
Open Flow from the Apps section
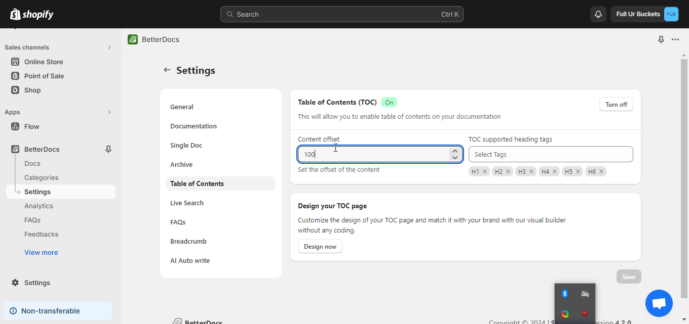coord(31,126)
